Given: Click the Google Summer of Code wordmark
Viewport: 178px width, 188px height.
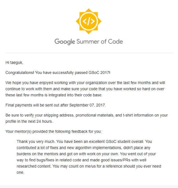Looking at the screenshot, I should click(89, 41).
